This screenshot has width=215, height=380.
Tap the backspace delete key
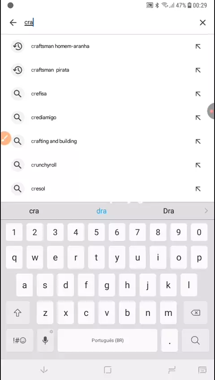[x=195, y=313]
